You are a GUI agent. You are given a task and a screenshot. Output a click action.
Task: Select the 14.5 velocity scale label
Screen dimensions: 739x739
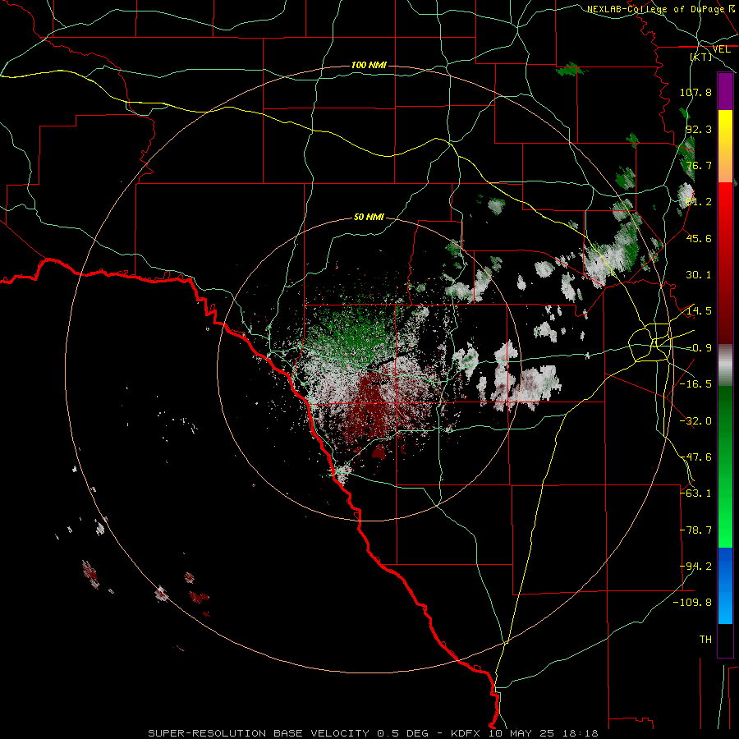pyautogui.click(x=699, y=311)
